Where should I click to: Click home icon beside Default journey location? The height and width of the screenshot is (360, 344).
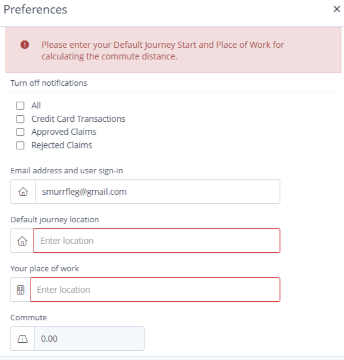22,241
